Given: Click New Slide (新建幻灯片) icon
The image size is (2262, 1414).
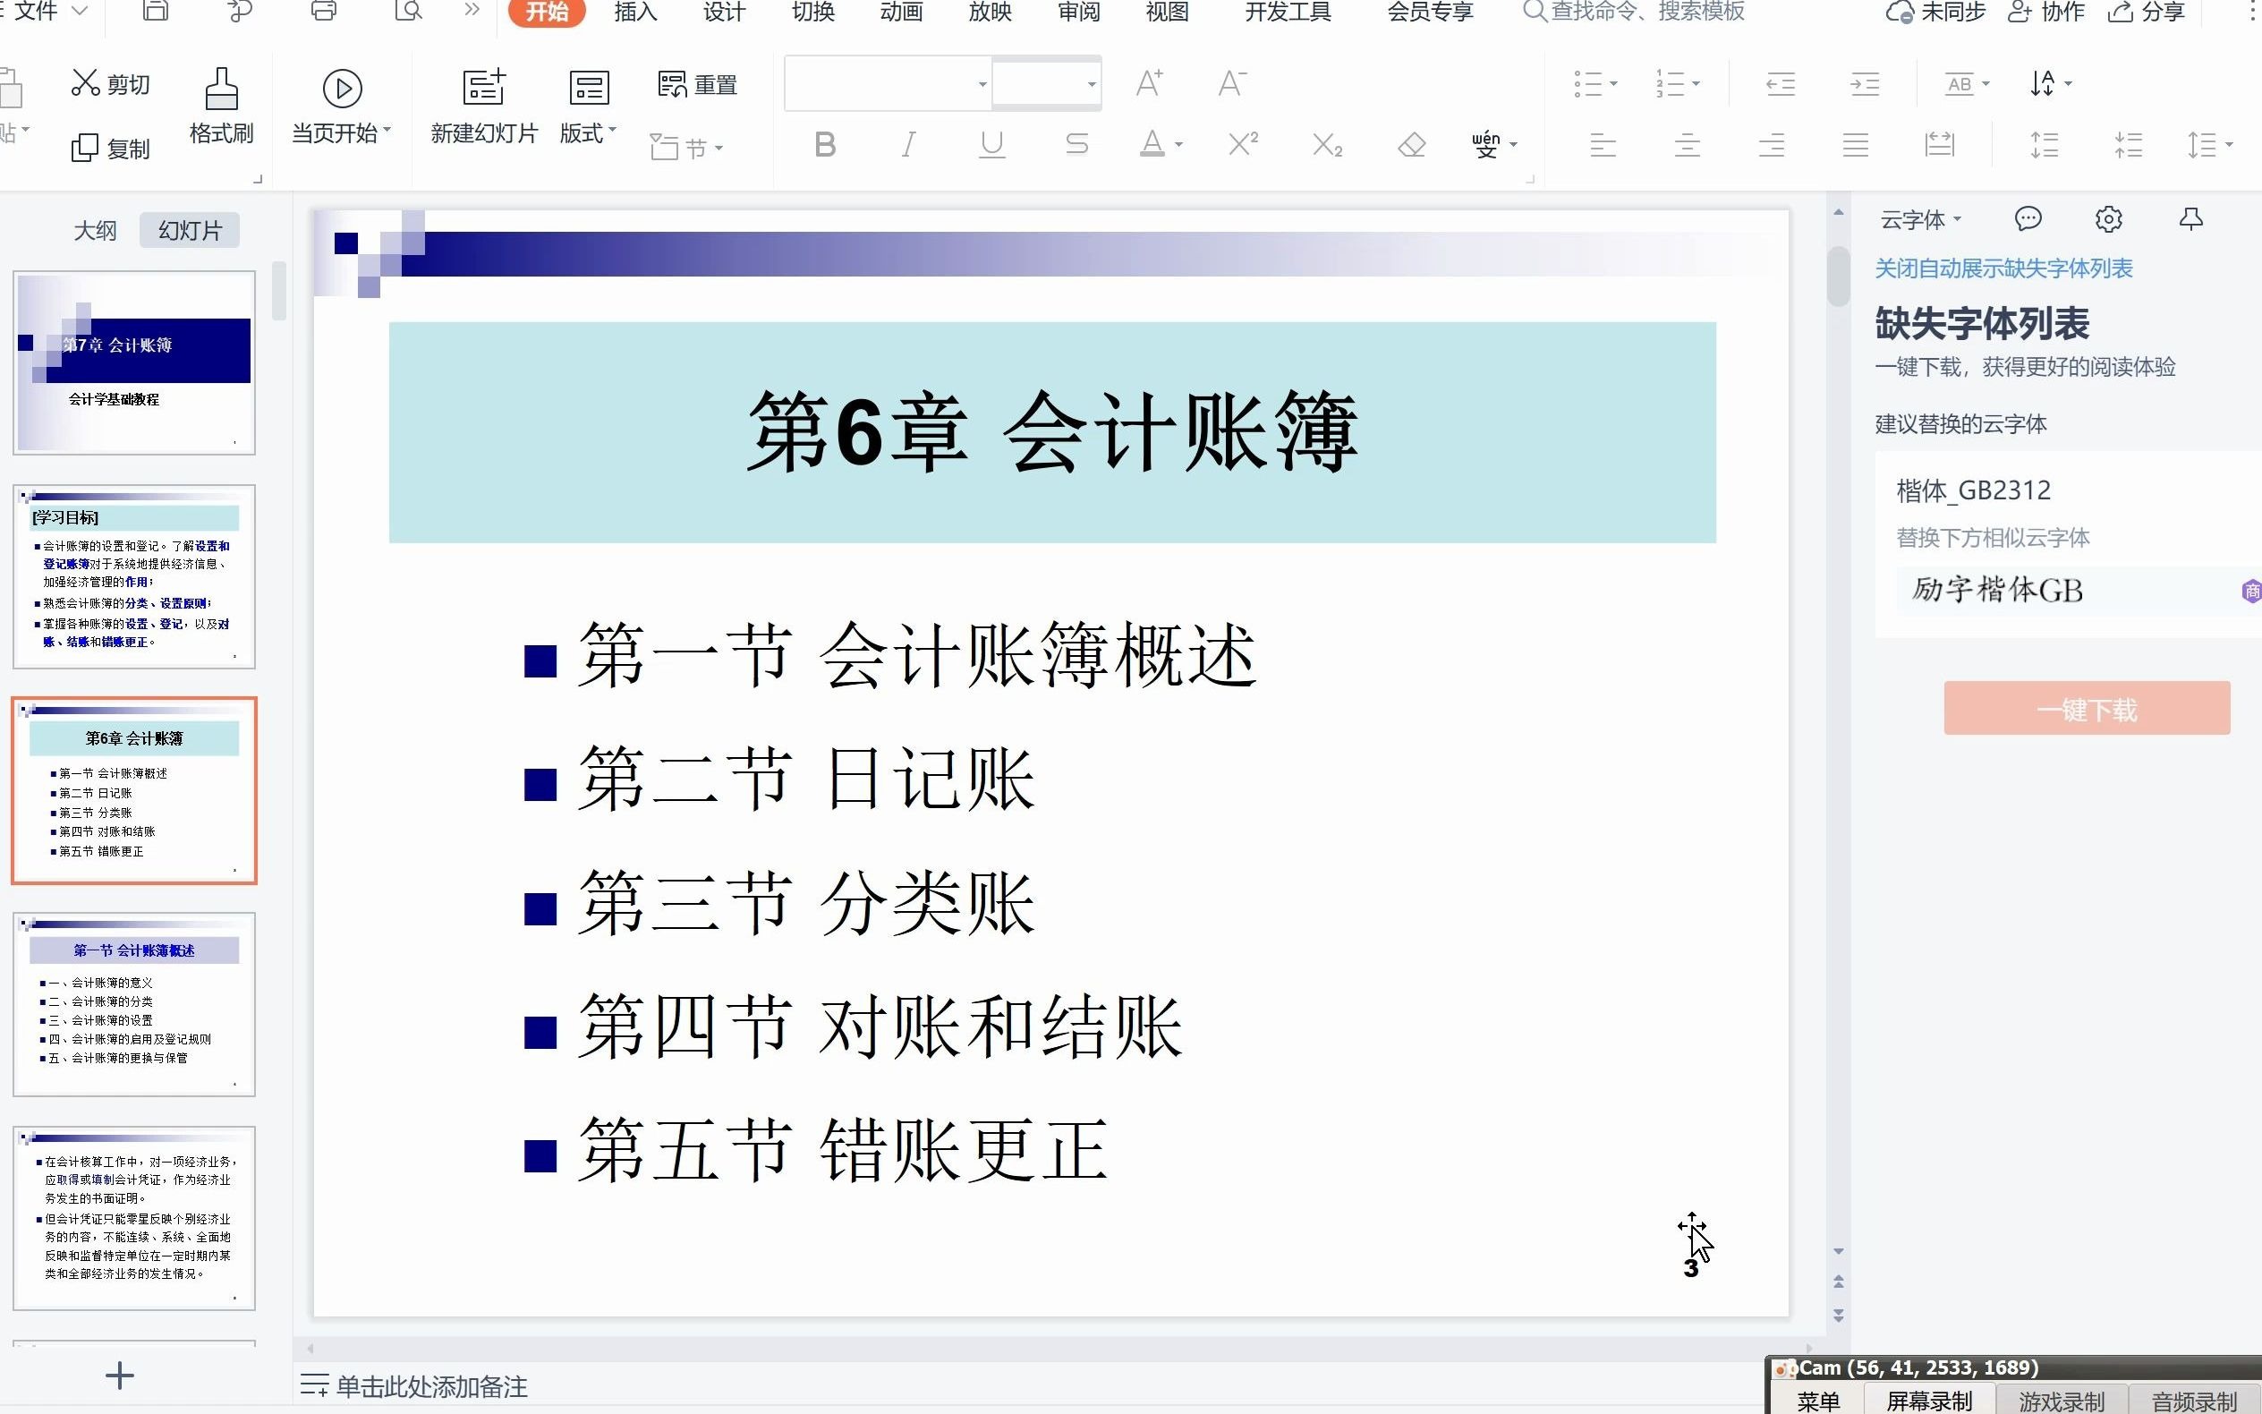Looking at the screenshot, I should (x=483, y=88).
